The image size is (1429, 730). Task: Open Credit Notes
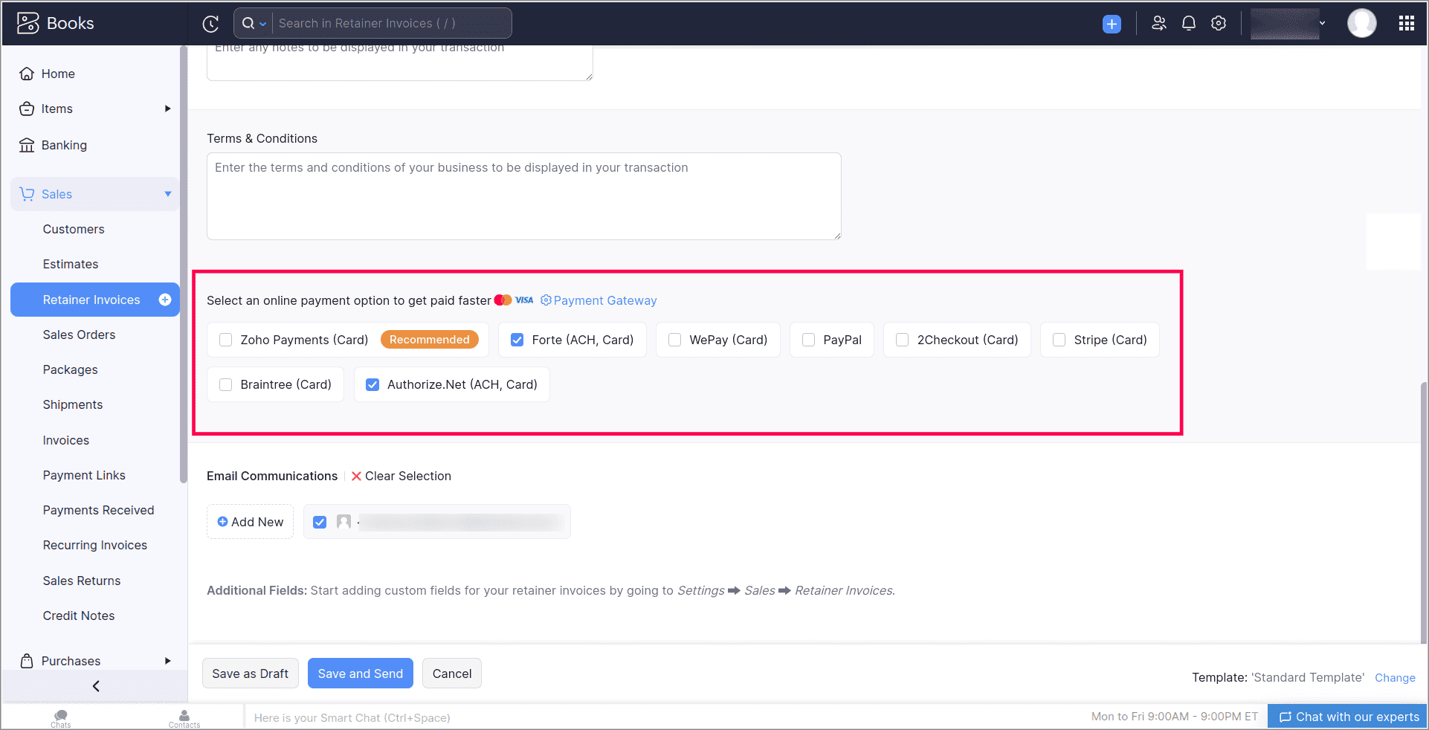[x=79, y=616]
